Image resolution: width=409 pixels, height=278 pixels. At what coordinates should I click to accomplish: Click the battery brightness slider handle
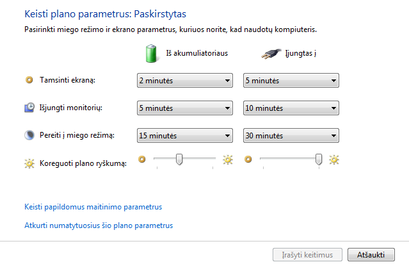(179, 159)
